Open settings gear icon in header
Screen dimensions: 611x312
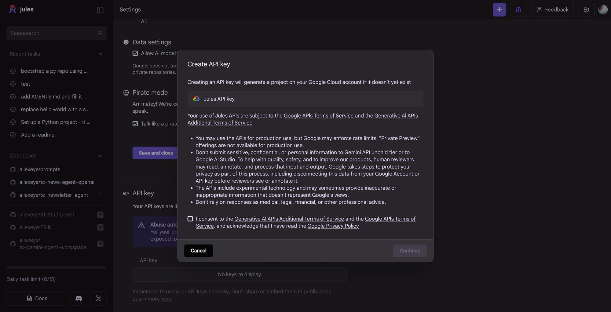(x=586, y=10)
